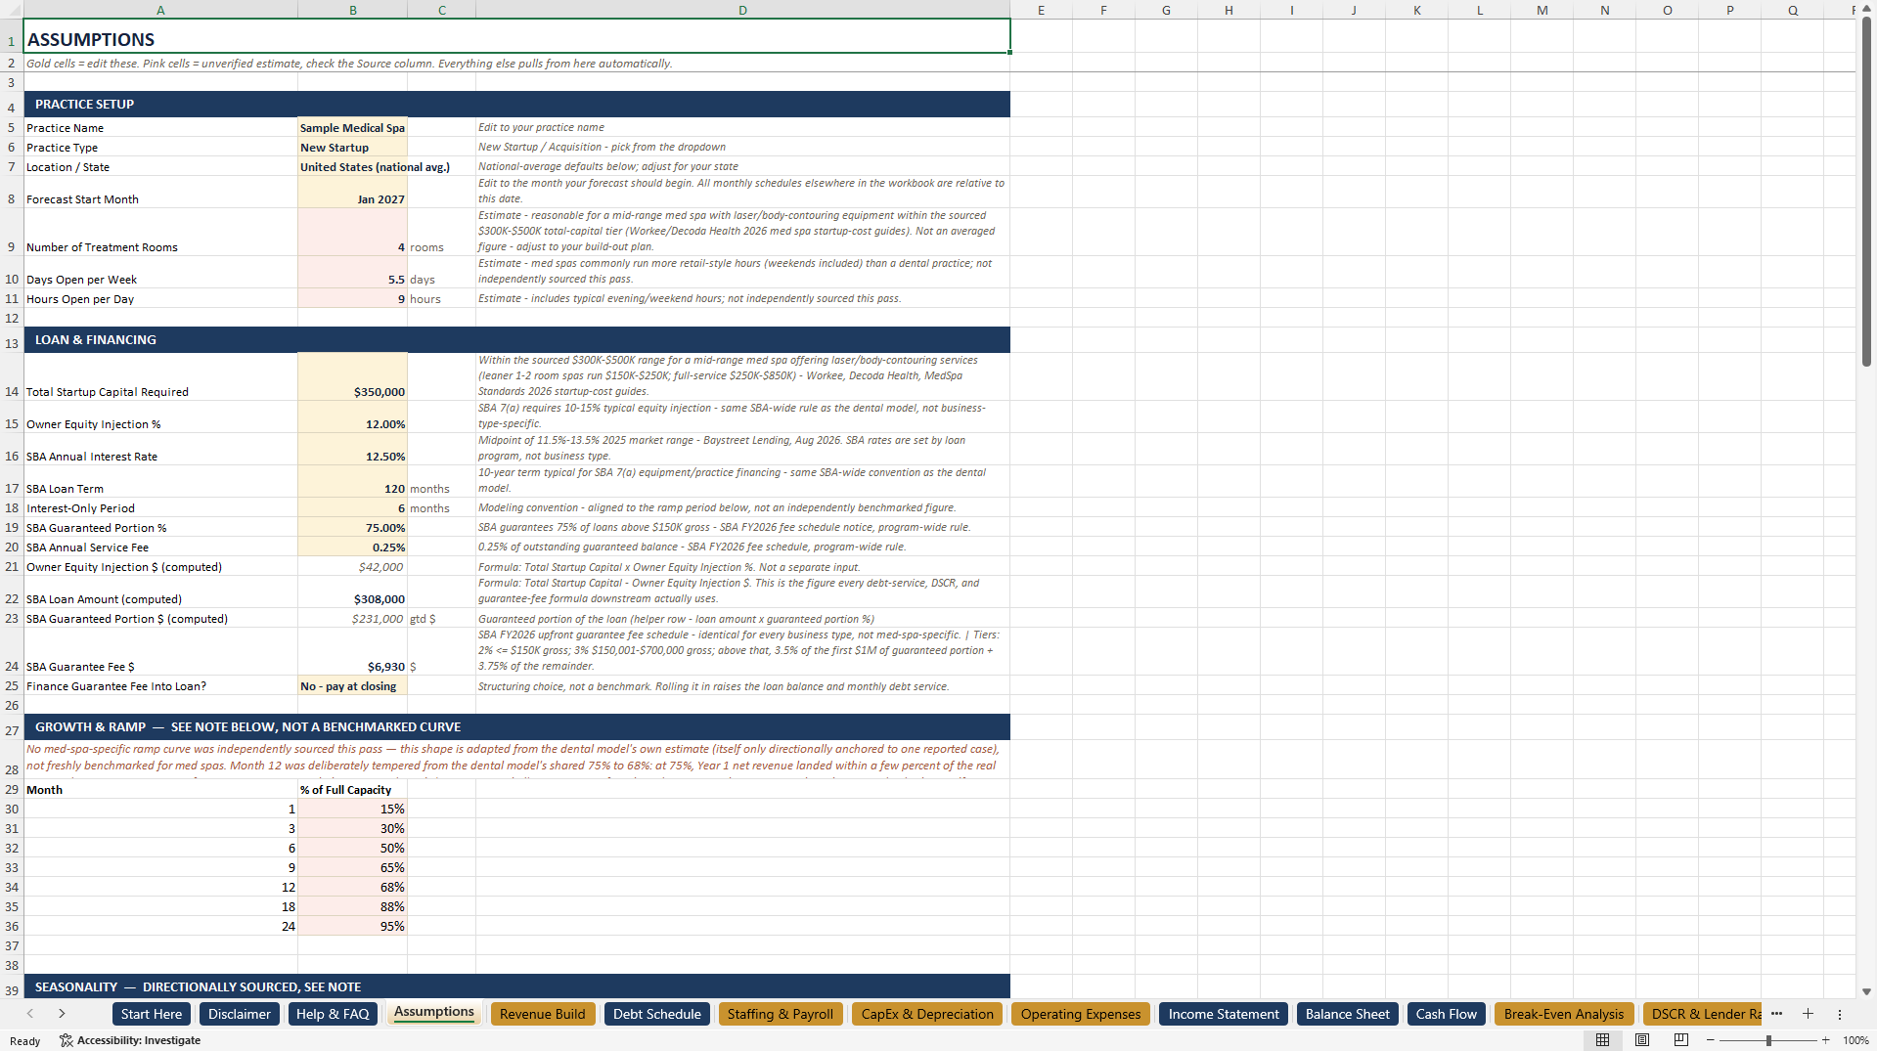Select the $6,930 guarantee fee cell

[x=352, y=652]
